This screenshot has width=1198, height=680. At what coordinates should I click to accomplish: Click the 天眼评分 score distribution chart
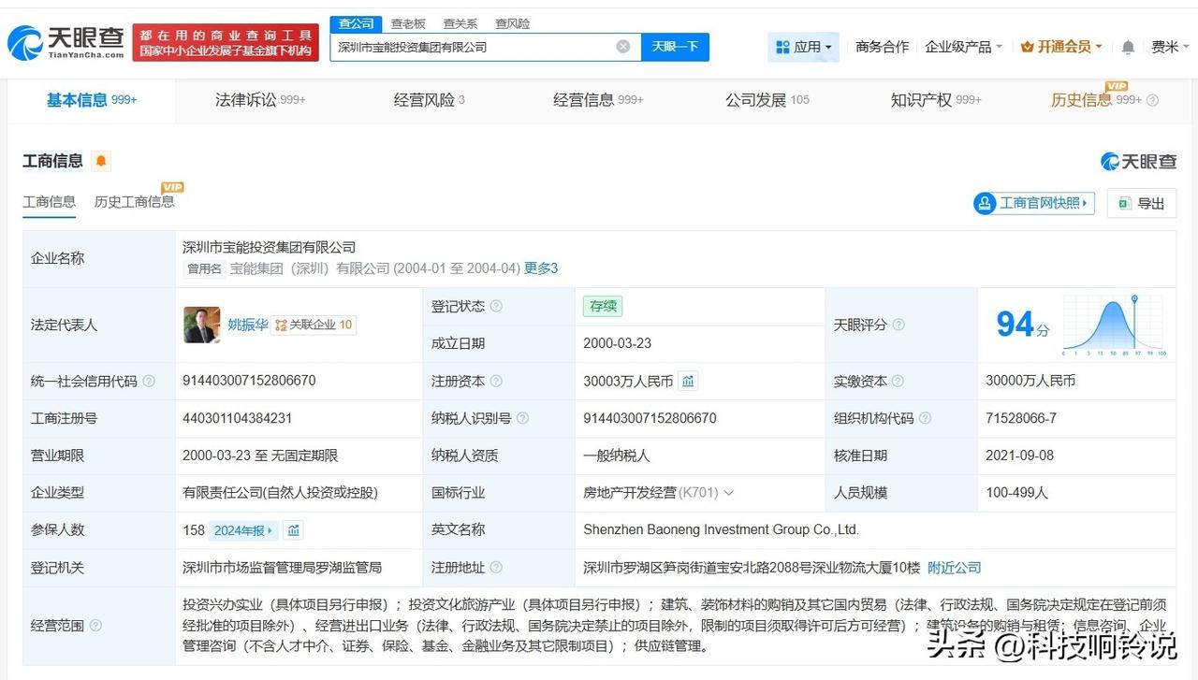point(1114,326)
